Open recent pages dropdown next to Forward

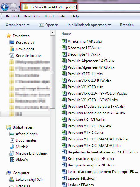[20, 7]
